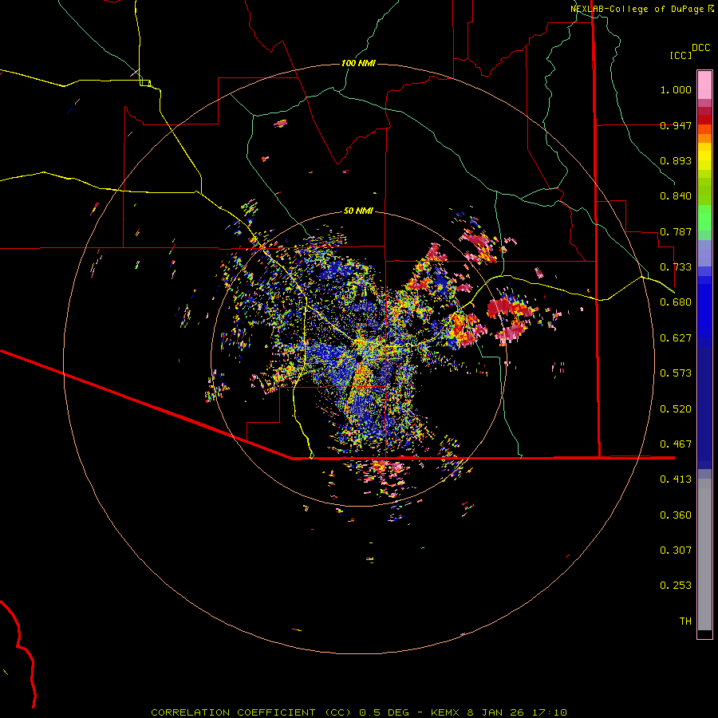Viewport: 718px width, 718px height.
Task: Select the 0.733 scale value
Action: click(676, 267)
